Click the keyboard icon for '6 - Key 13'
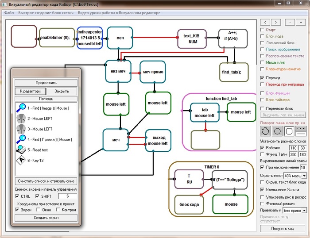 tap(21, 161)
